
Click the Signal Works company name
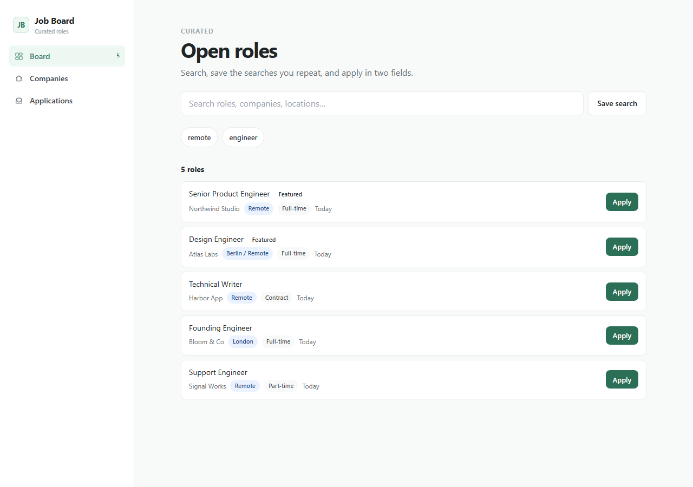pos(207,386)
